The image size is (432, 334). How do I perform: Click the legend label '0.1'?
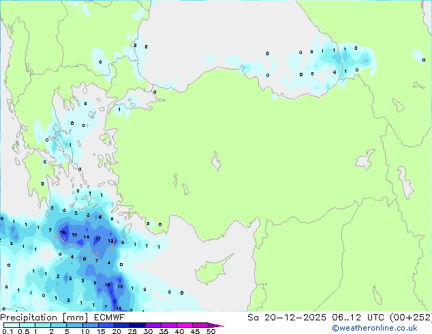pyautogui.click(x=8, y=331)
